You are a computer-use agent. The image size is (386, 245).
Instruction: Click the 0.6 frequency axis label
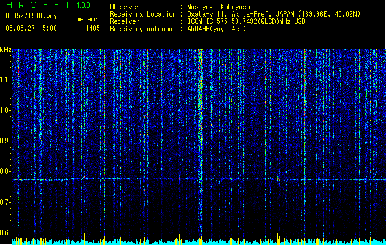5,233
